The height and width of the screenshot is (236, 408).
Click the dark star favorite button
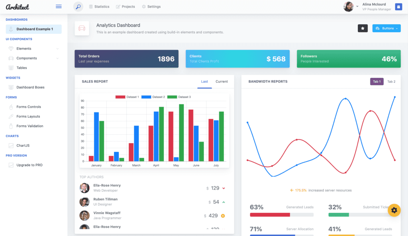363,28
